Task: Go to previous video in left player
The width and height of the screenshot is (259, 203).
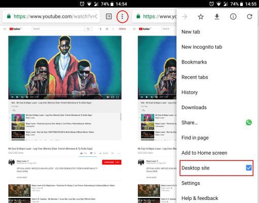Action: coord(12,97)
